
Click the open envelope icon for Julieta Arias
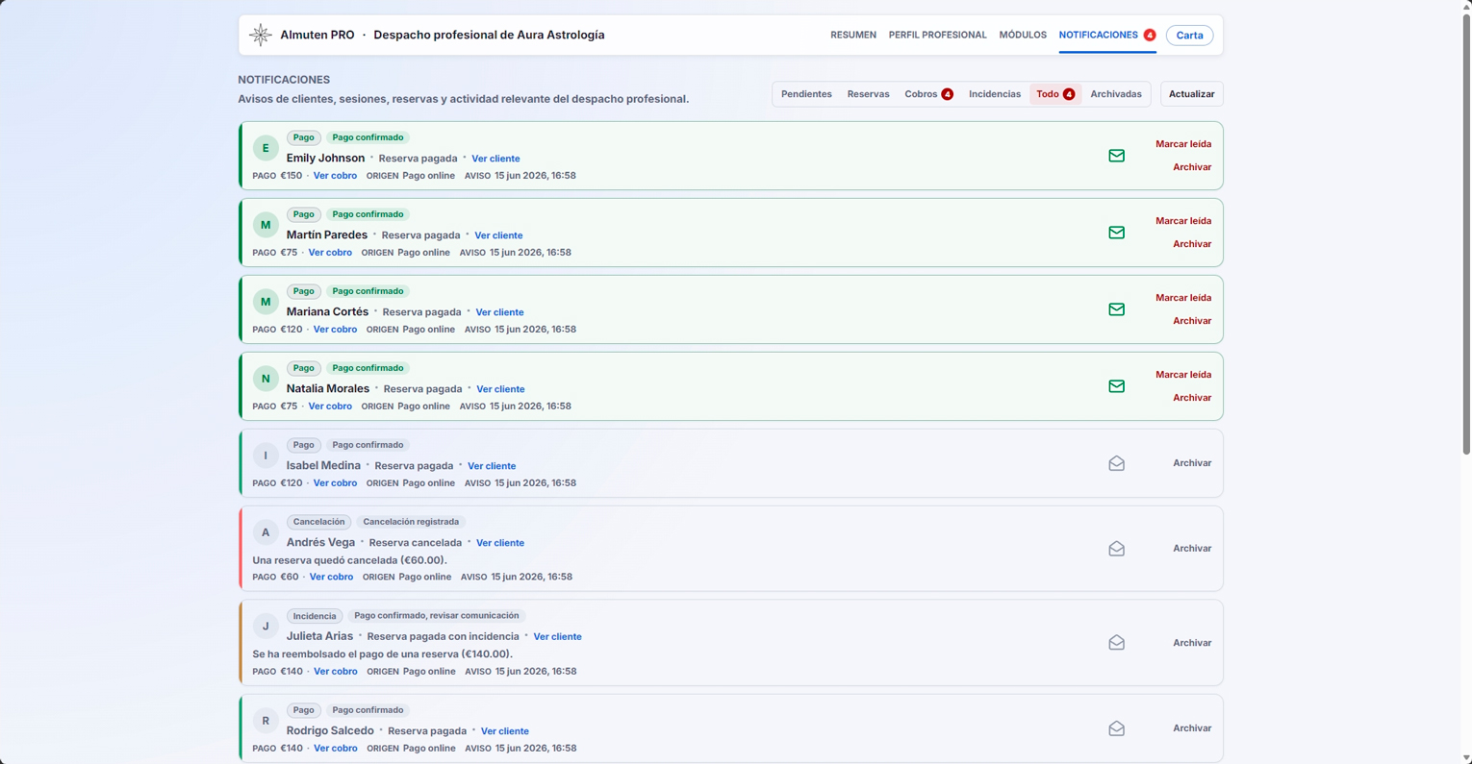pos(1116,643)
